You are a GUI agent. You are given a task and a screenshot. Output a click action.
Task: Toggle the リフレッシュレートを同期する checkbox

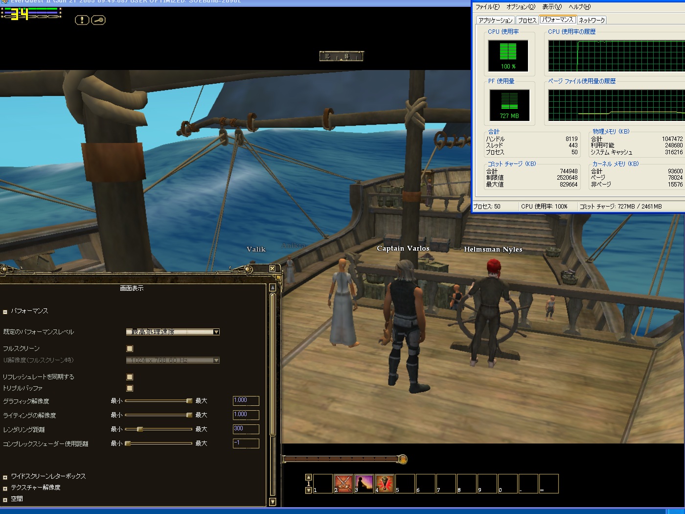[x=130, y=377]
